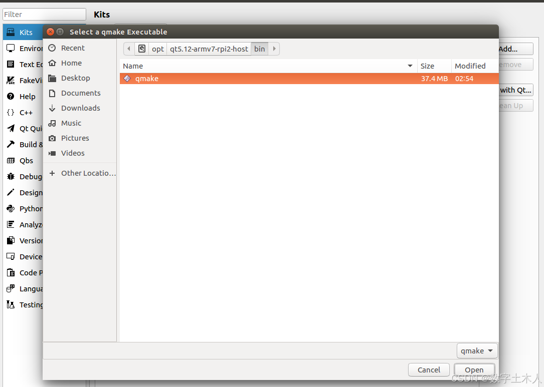Open the Home label in the places sidebar
This screenshot has width=544, height=387.
[72, 63]
